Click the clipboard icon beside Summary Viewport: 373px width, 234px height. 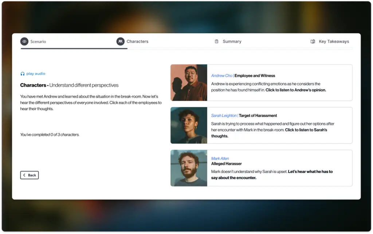click(216, 41)
